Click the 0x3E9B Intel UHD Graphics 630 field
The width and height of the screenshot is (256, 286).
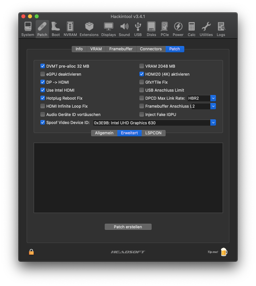tap(152, 123)
